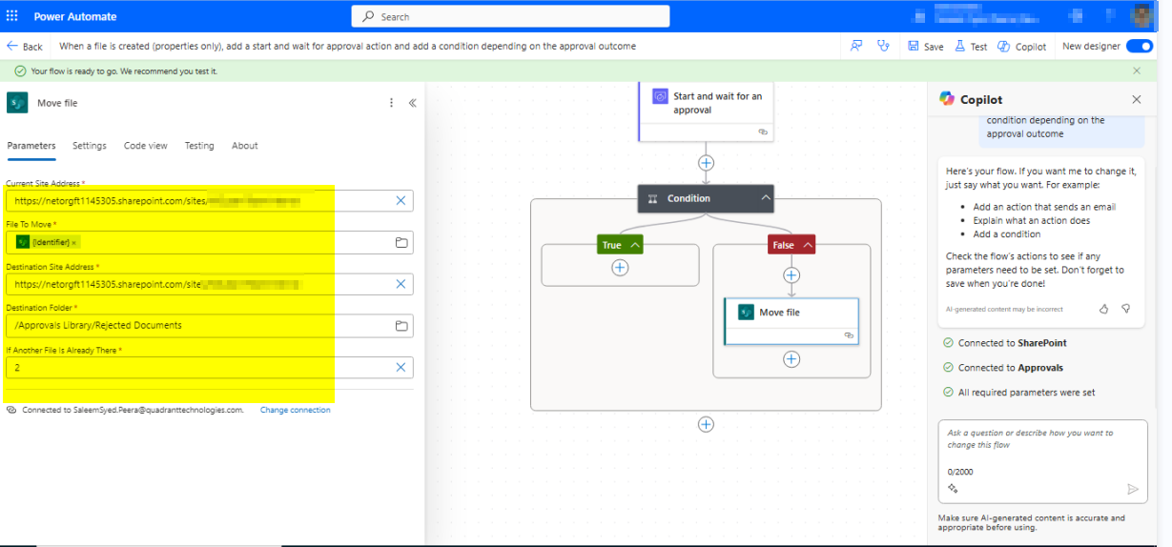Add an action in the True branch
1172x547 pixels.
(x=620, y=268)
